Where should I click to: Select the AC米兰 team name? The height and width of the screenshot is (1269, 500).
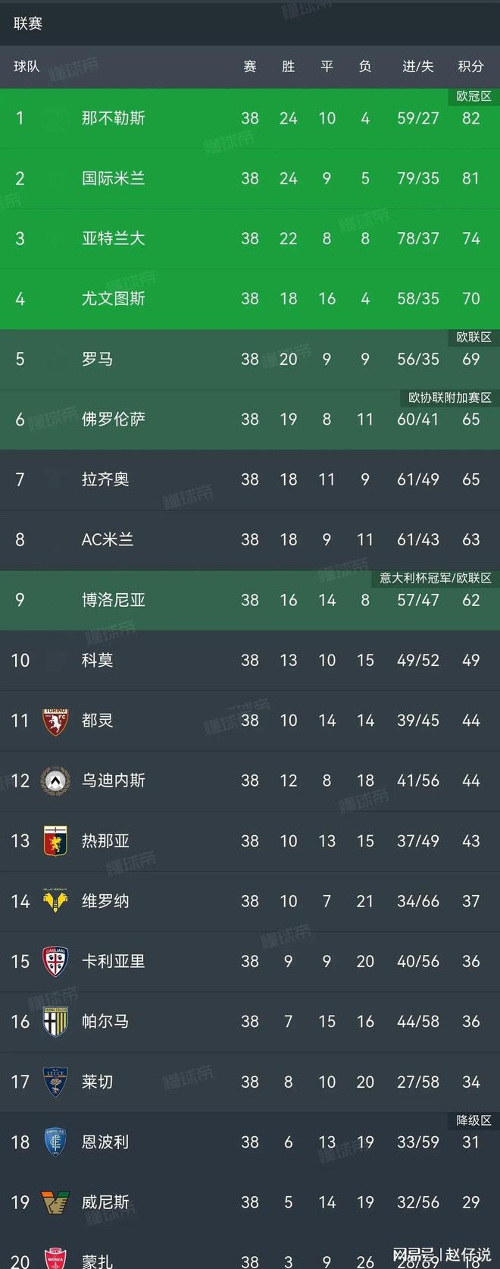108,539
